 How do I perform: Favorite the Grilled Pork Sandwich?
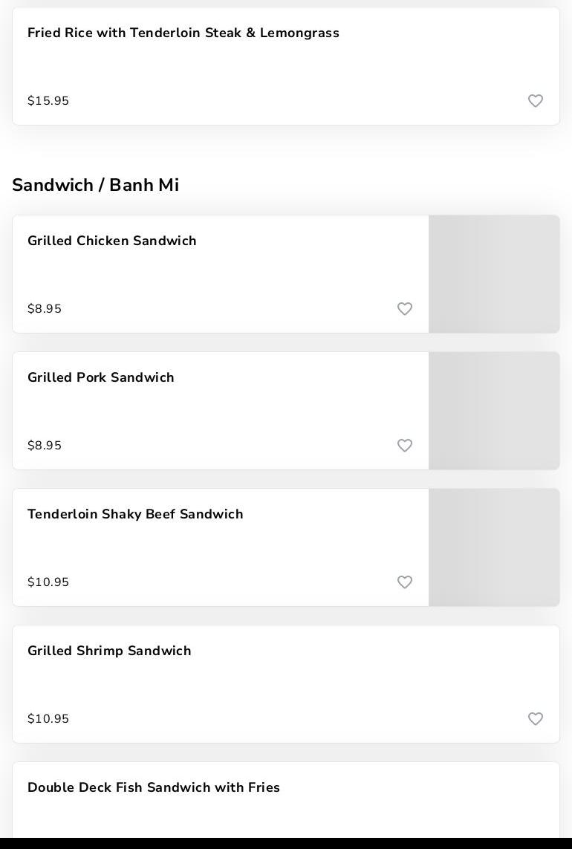(x=404, y=446)
